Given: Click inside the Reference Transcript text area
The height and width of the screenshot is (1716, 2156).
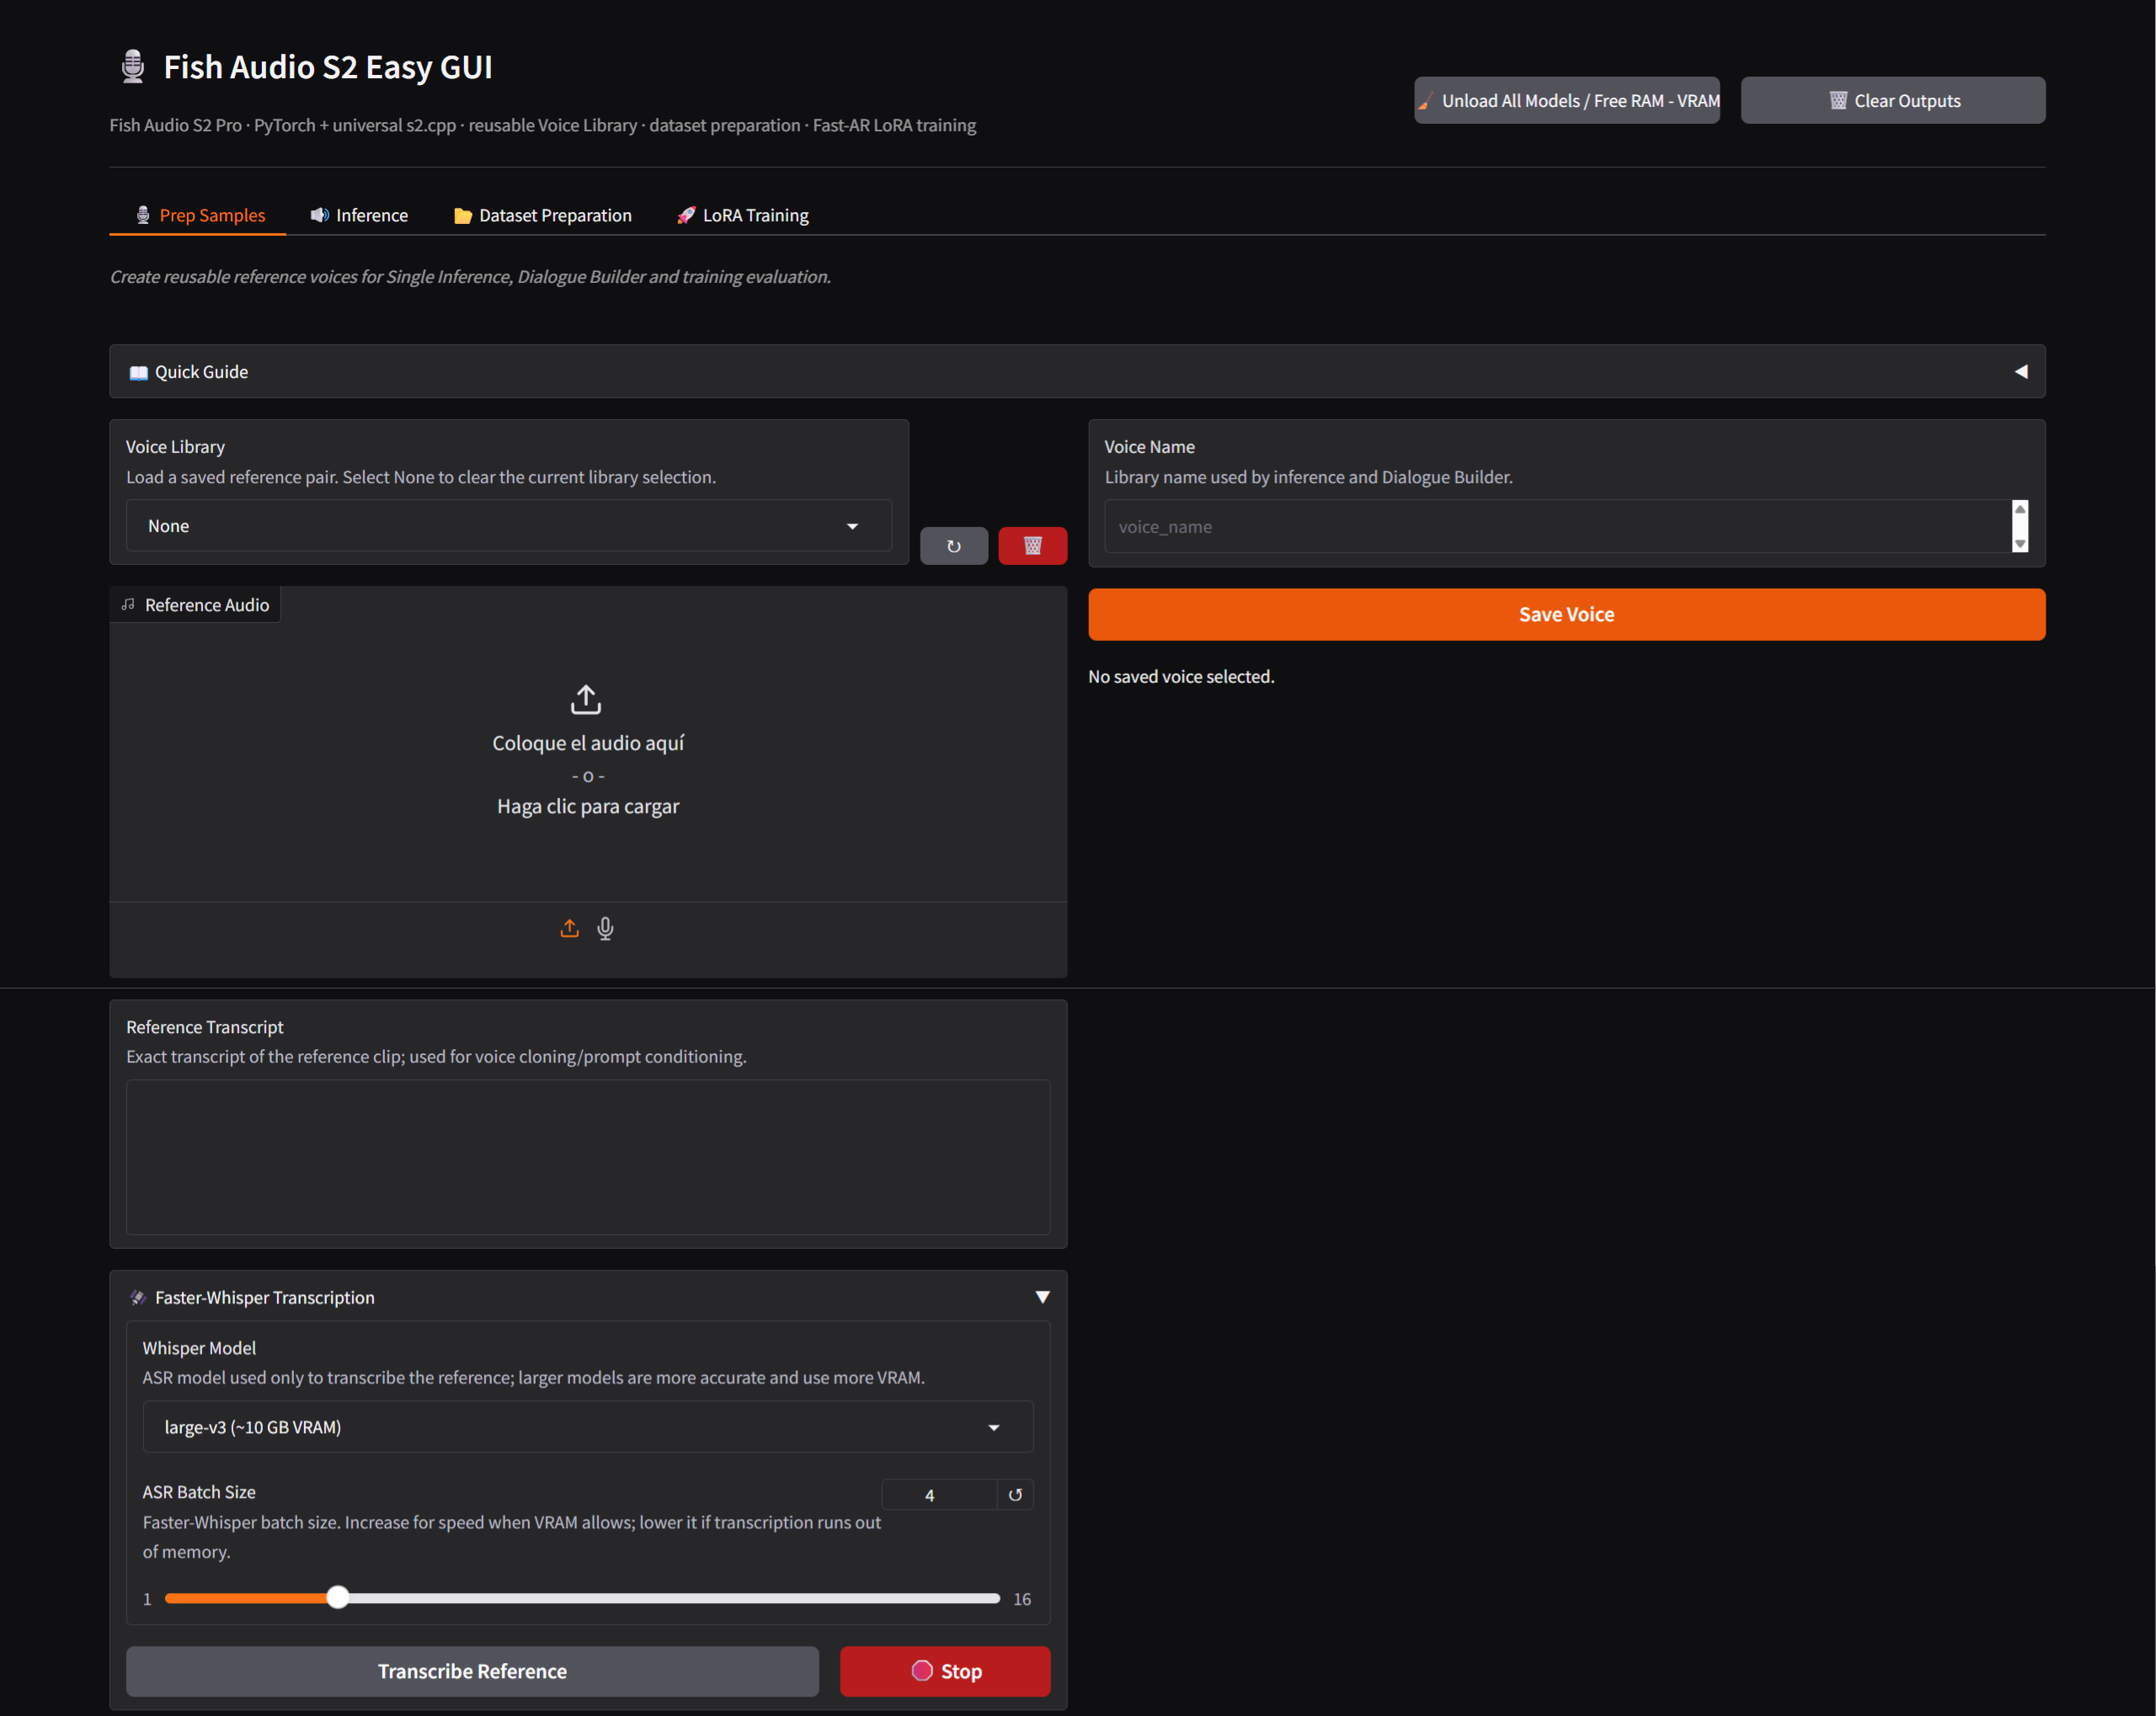Looking at the screenshot, I should 588,1157.
